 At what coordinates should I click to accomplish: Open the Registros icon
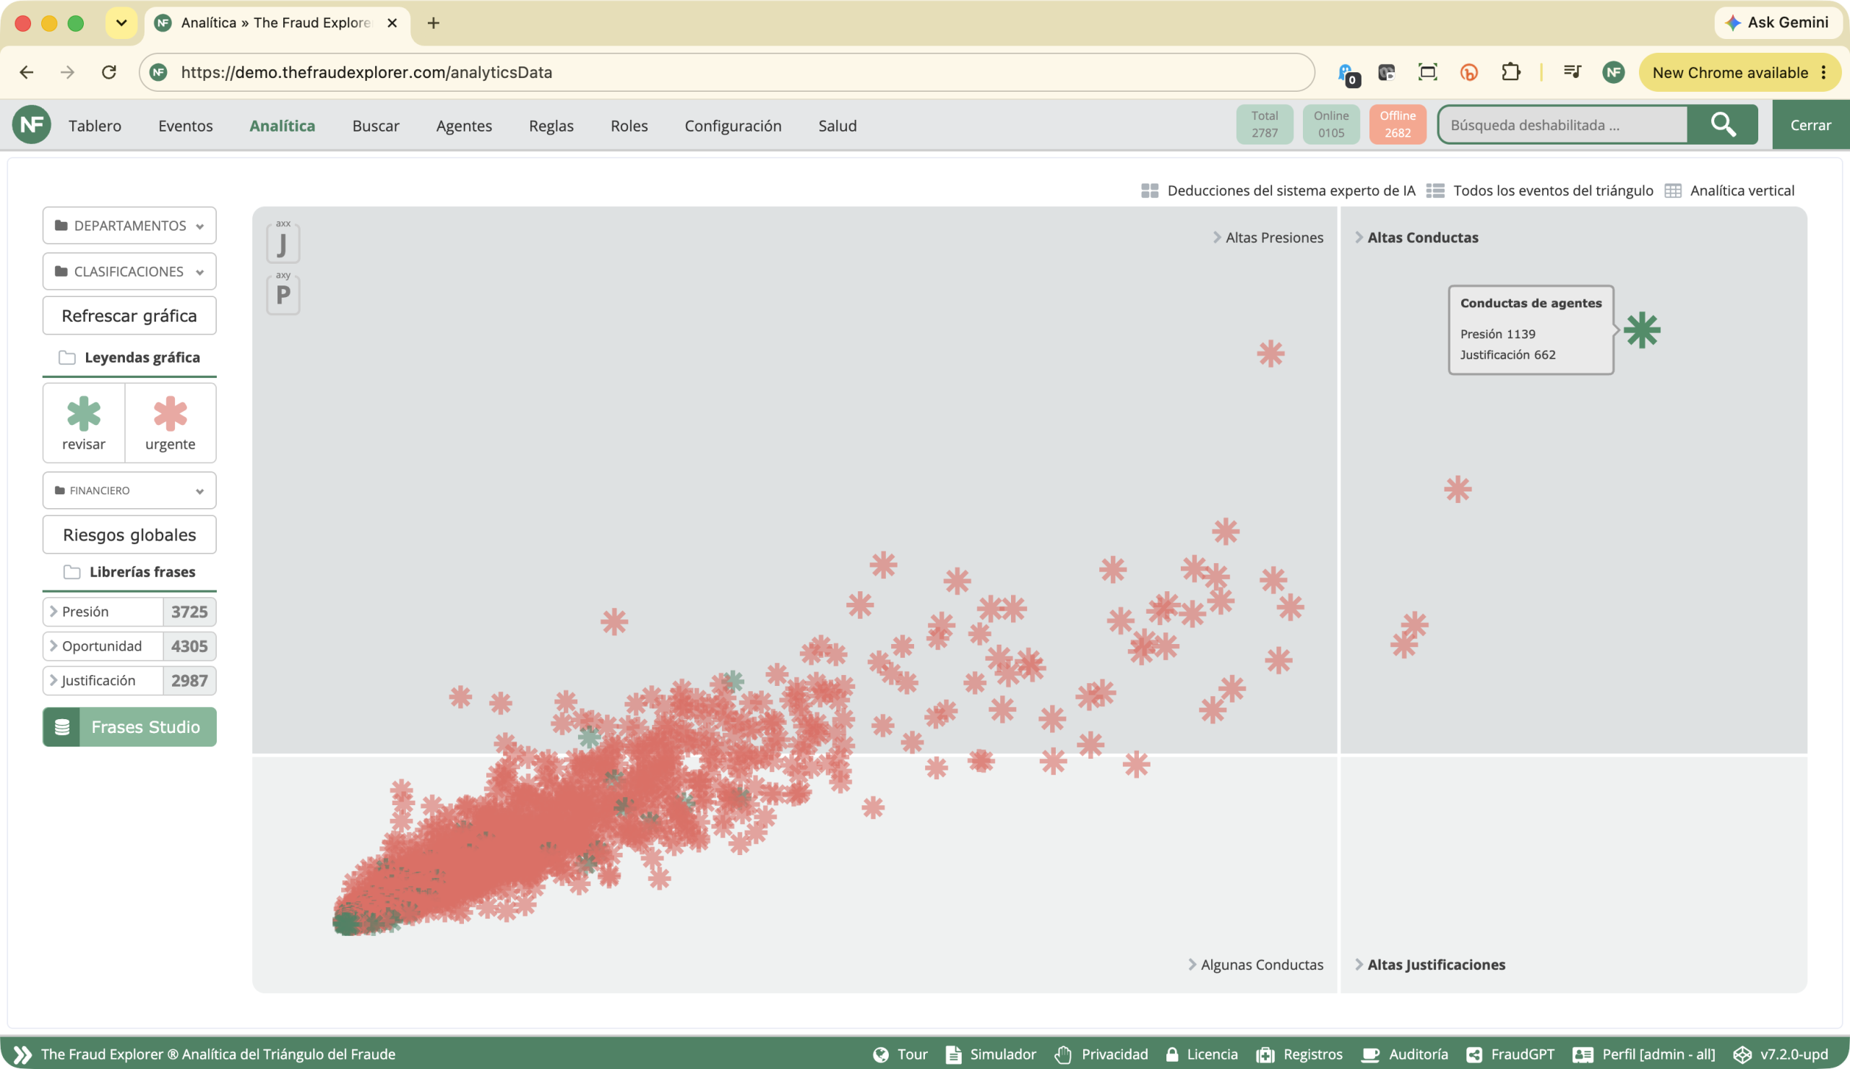1265,1055
